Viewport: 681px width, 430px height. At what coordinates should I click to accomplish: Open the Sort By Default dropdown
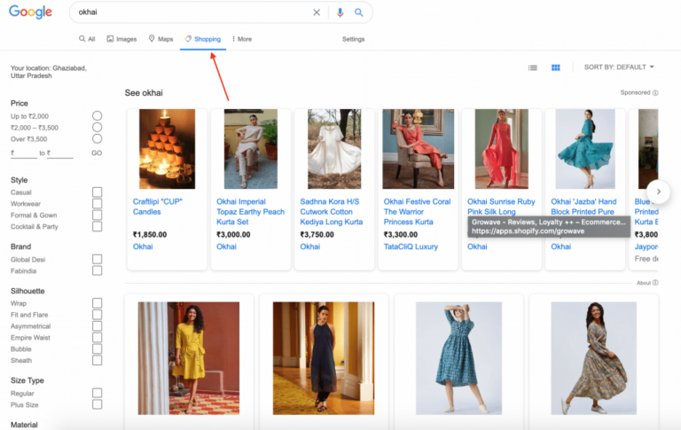click(619, 67)
